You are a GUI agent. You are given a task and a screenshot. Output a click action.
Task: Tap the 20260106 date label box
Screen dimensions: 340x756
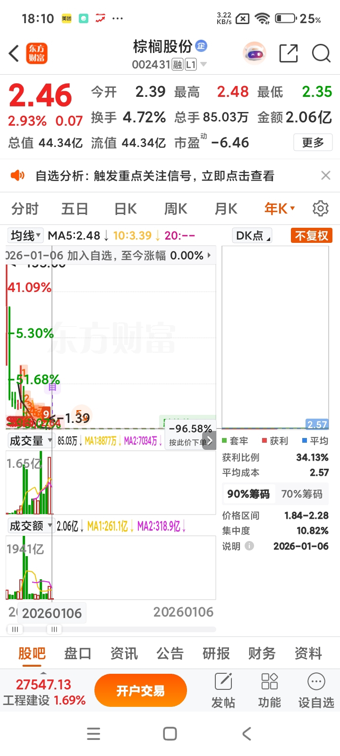tap(51, 613)
